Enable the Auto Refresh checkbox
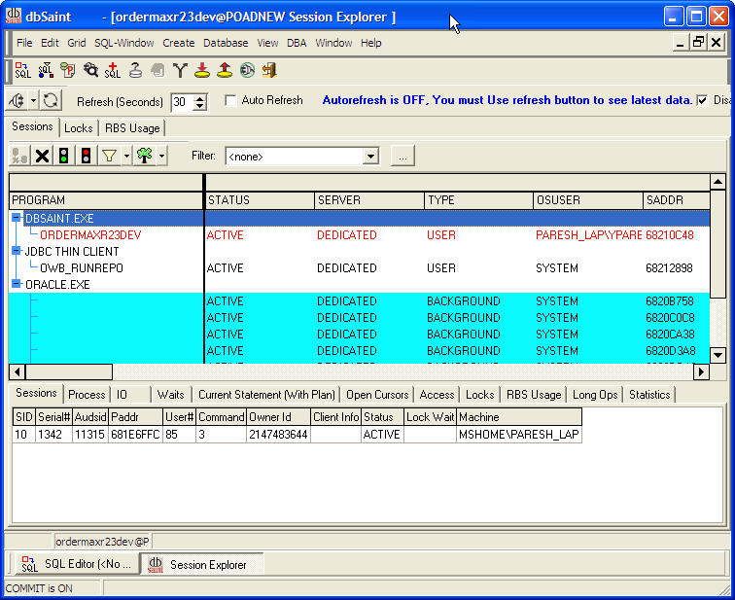Viewport: 735px width, 600px height. click(230, 101)
